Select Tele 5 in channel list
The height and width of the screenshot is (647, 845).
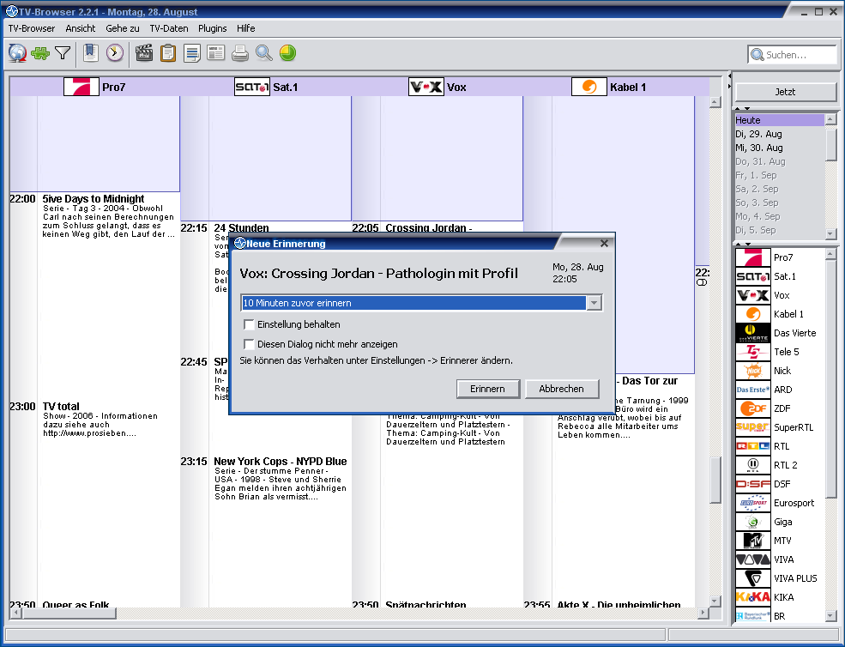[780, 352]
